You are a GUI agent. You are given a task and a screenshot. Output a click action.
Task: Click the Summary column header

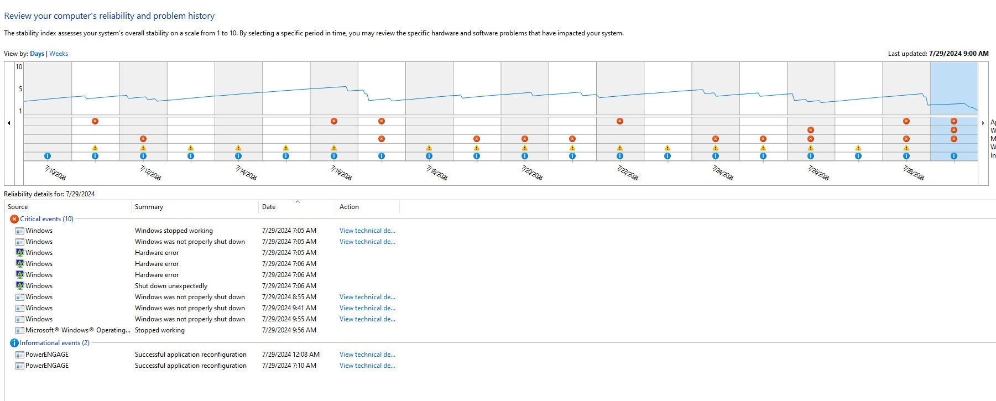[195, 207]
